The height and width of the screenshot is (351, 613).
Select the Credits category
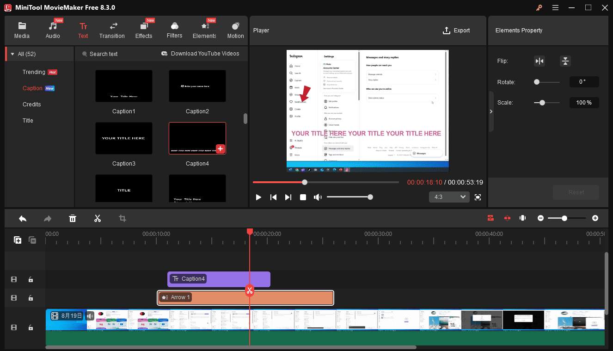click(x=31, y=105)
